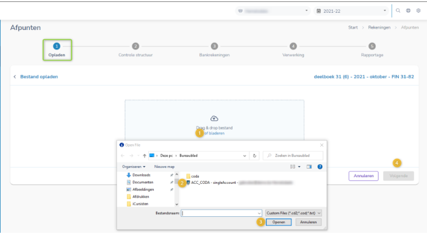427x234 pixels.
Task: Click the navigation pane scroll up arrow
Action: coord(177,175)
